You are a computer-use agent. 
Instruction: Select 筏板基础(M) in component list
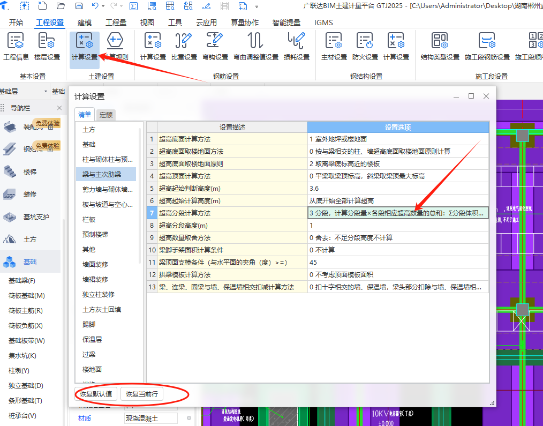pos(27,296)
